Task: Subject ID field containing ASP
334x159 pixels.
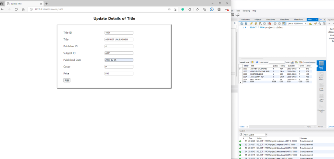Action: pos(119,53)
